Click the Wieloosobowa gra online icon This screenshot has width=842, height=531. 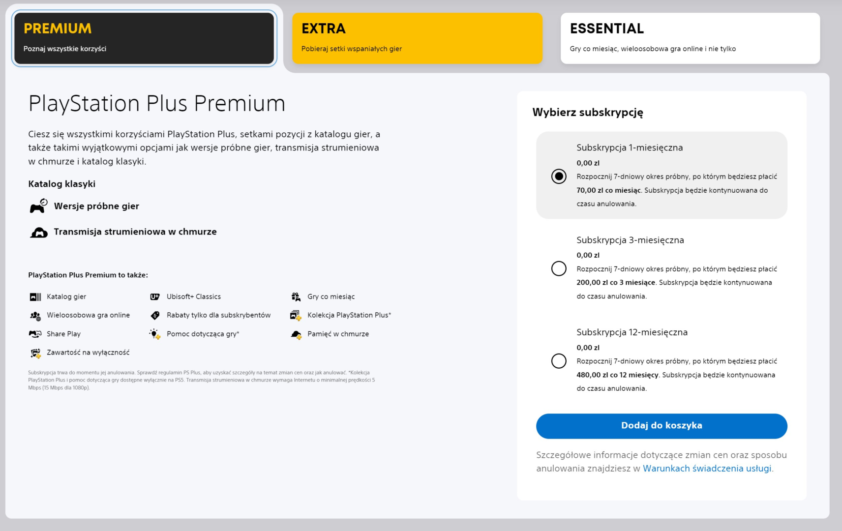click(x=35, y=316)
